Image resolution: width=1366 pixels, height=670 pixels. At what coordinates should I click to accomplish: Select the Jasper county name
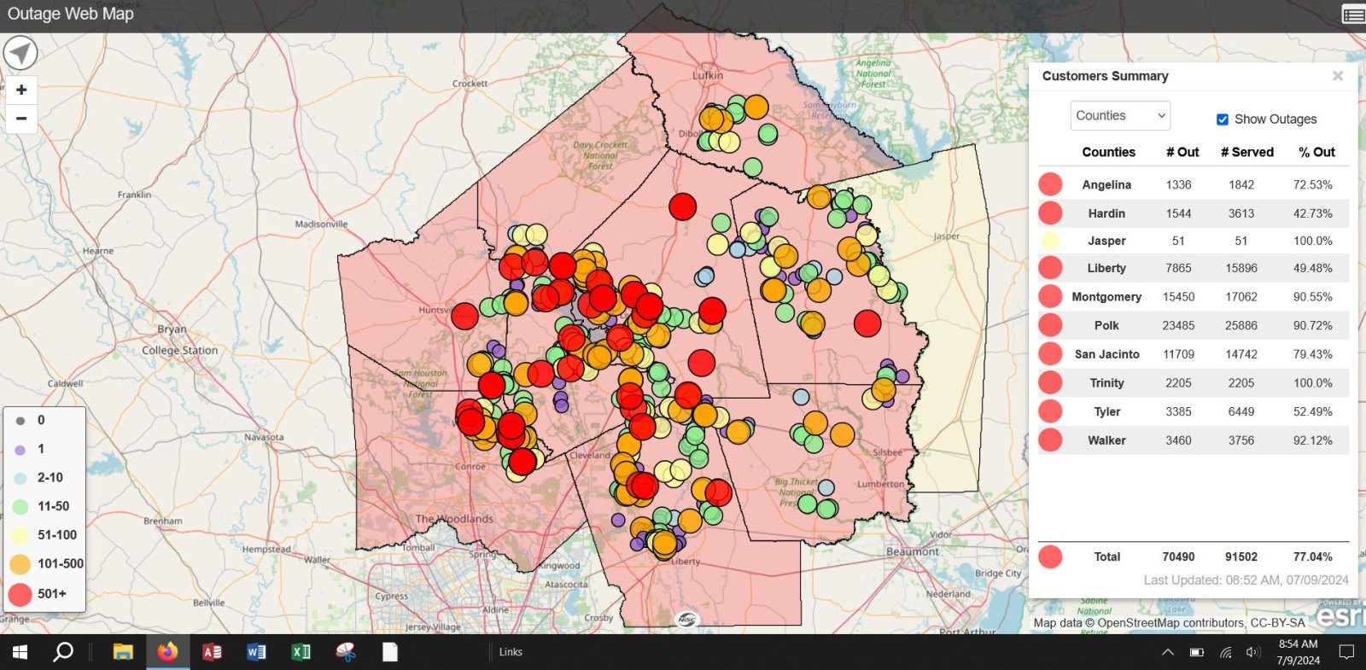click(x=1106, y=241)
